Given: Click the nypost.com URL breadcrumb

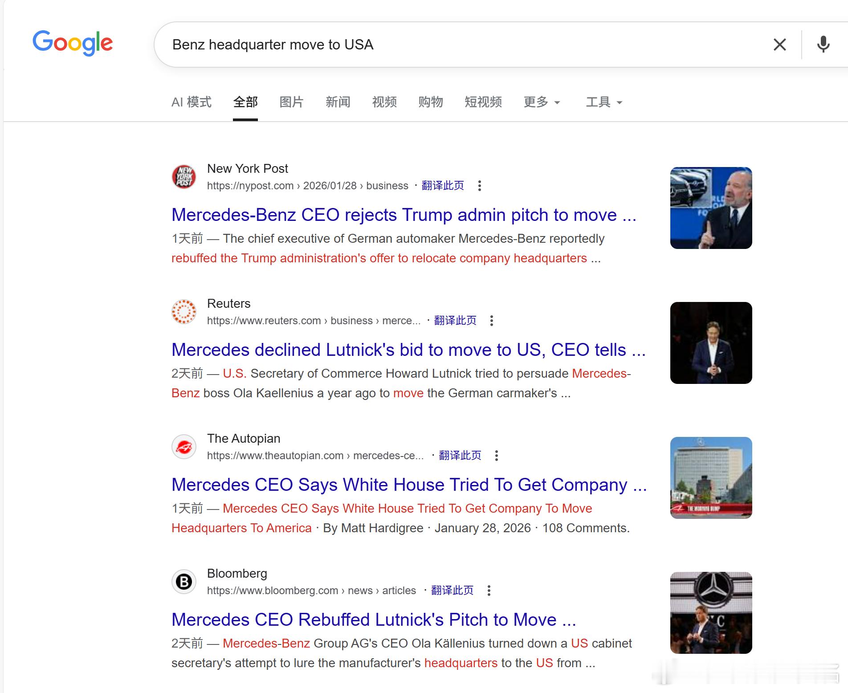Looking at the screenshot, I should click(308, 186).
